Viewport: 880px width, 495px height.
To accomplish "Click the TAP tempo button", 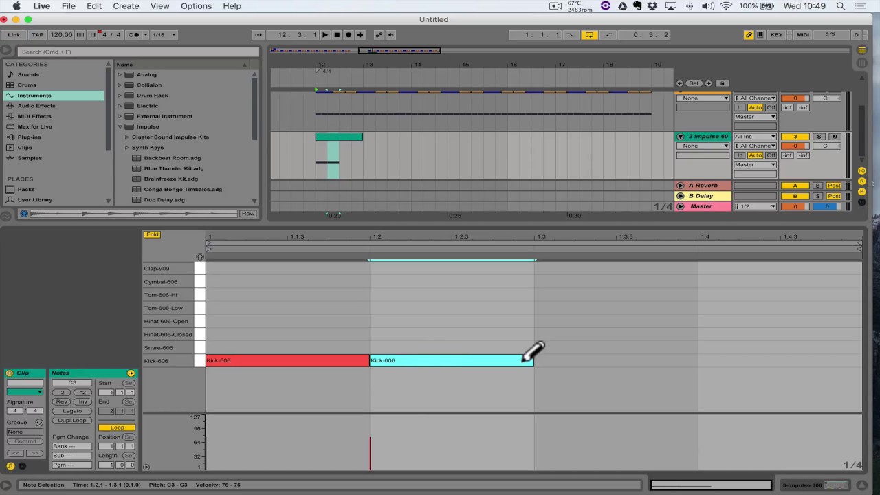I will [37, 35].
